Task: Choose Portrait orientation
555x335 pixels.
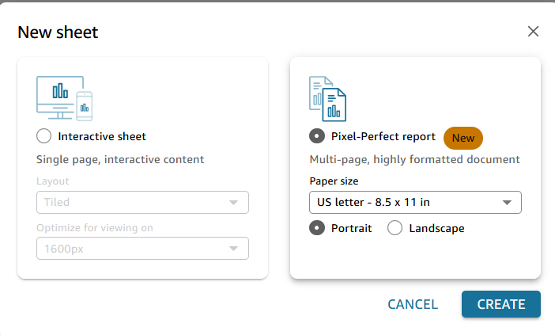Action: [317, 228]
